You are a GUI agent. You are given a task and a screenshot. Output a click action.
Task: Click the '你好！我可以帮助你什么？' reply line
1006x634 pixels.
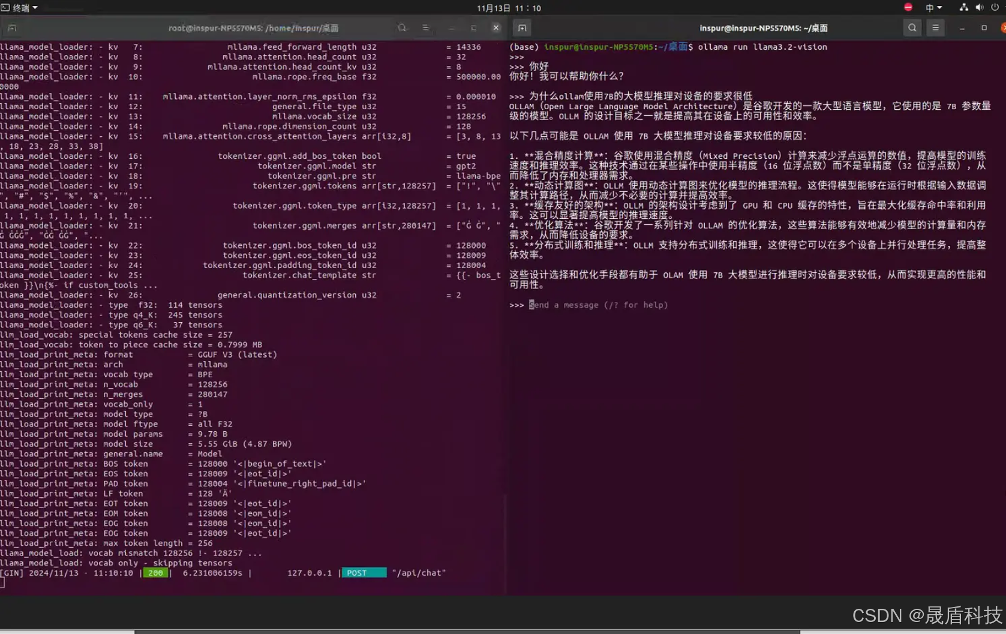tap(566, 76)
